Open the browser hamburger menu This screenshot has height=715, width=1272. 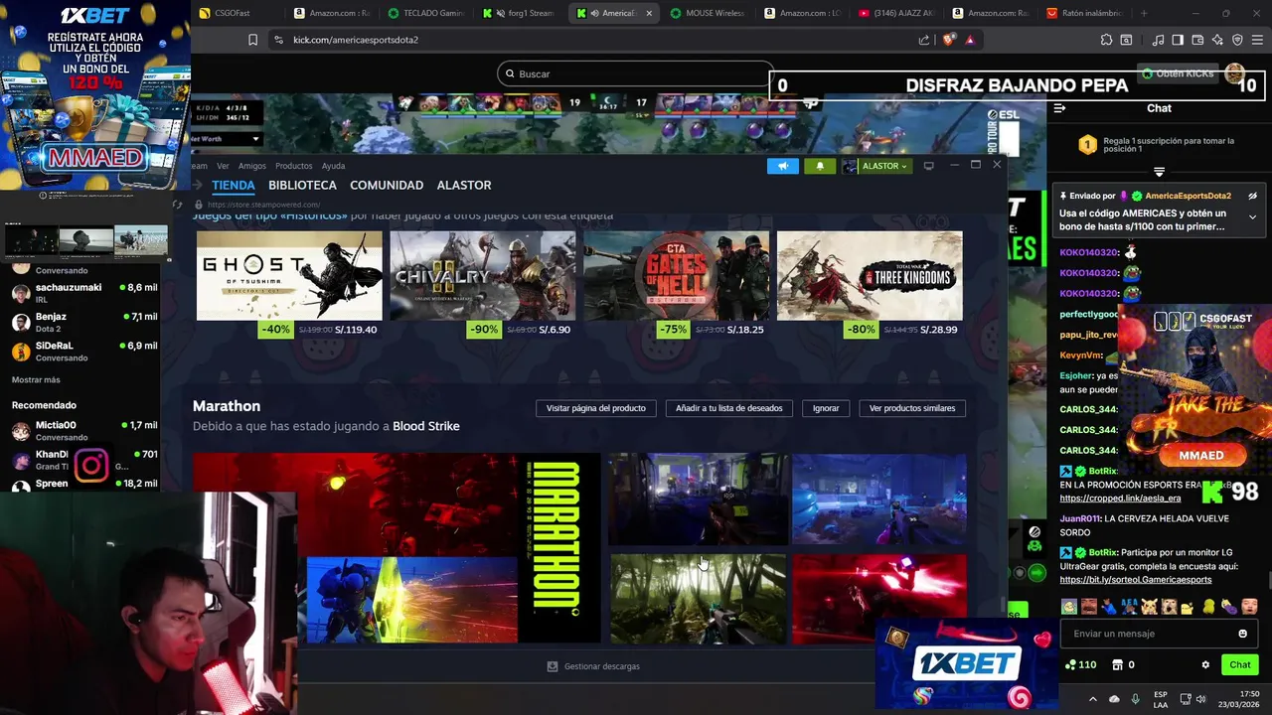(x=1257, y=40)
